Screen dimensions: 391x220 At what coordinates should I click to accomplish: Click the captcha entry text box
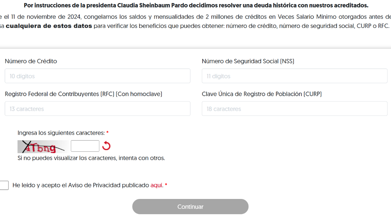(x=85, y=146)
